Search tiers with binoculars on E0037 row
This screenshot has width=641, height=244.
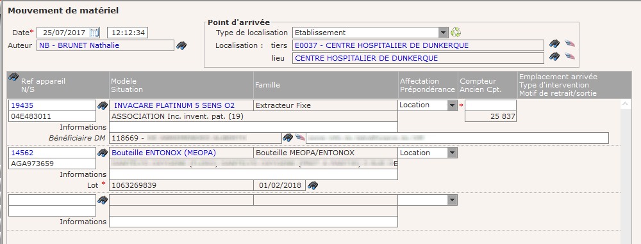[554, 43]
